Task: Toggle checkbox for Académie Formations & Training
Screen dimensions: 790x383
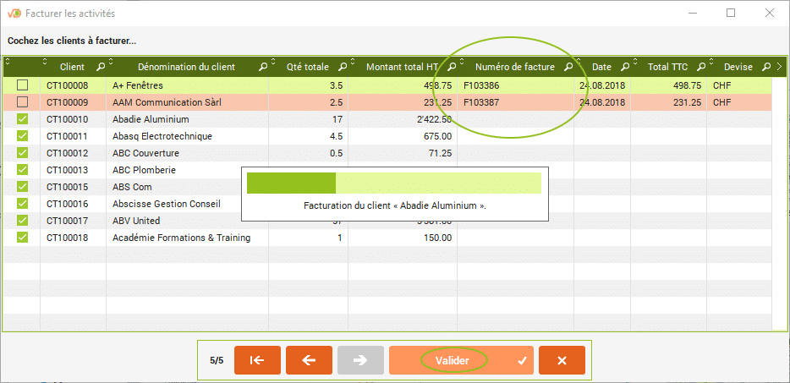Action: click(x=22, y=238)
